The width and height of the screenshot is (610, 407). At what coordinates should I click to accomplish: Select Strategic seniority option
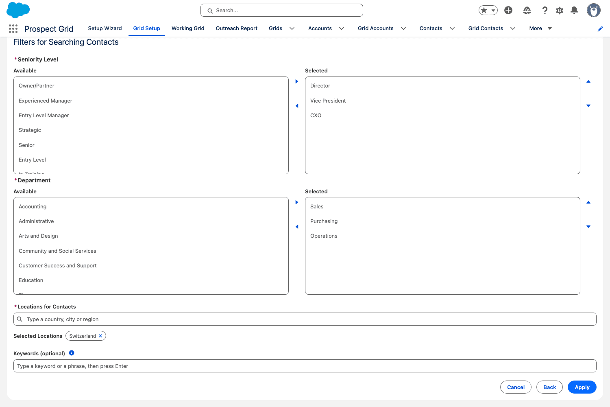(x=151, y=130)
